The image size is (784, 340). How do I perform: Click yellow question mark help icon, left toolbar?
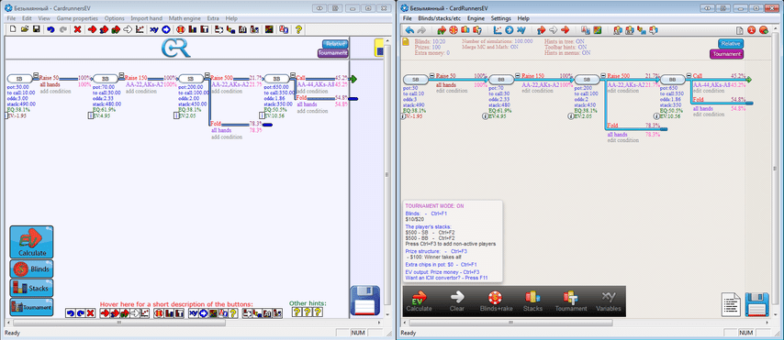click(298, 29)
